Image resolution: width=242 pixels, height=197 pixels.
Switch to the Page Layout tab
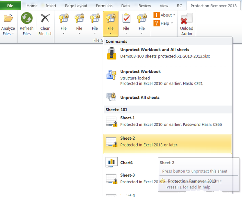point(76,6)
